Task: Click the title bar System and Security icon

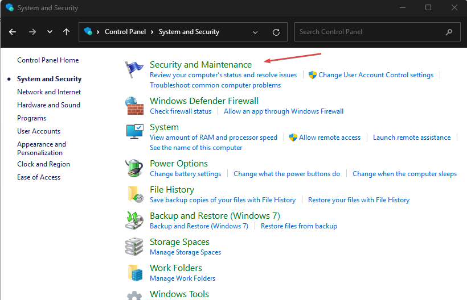Action: point(10,7)
